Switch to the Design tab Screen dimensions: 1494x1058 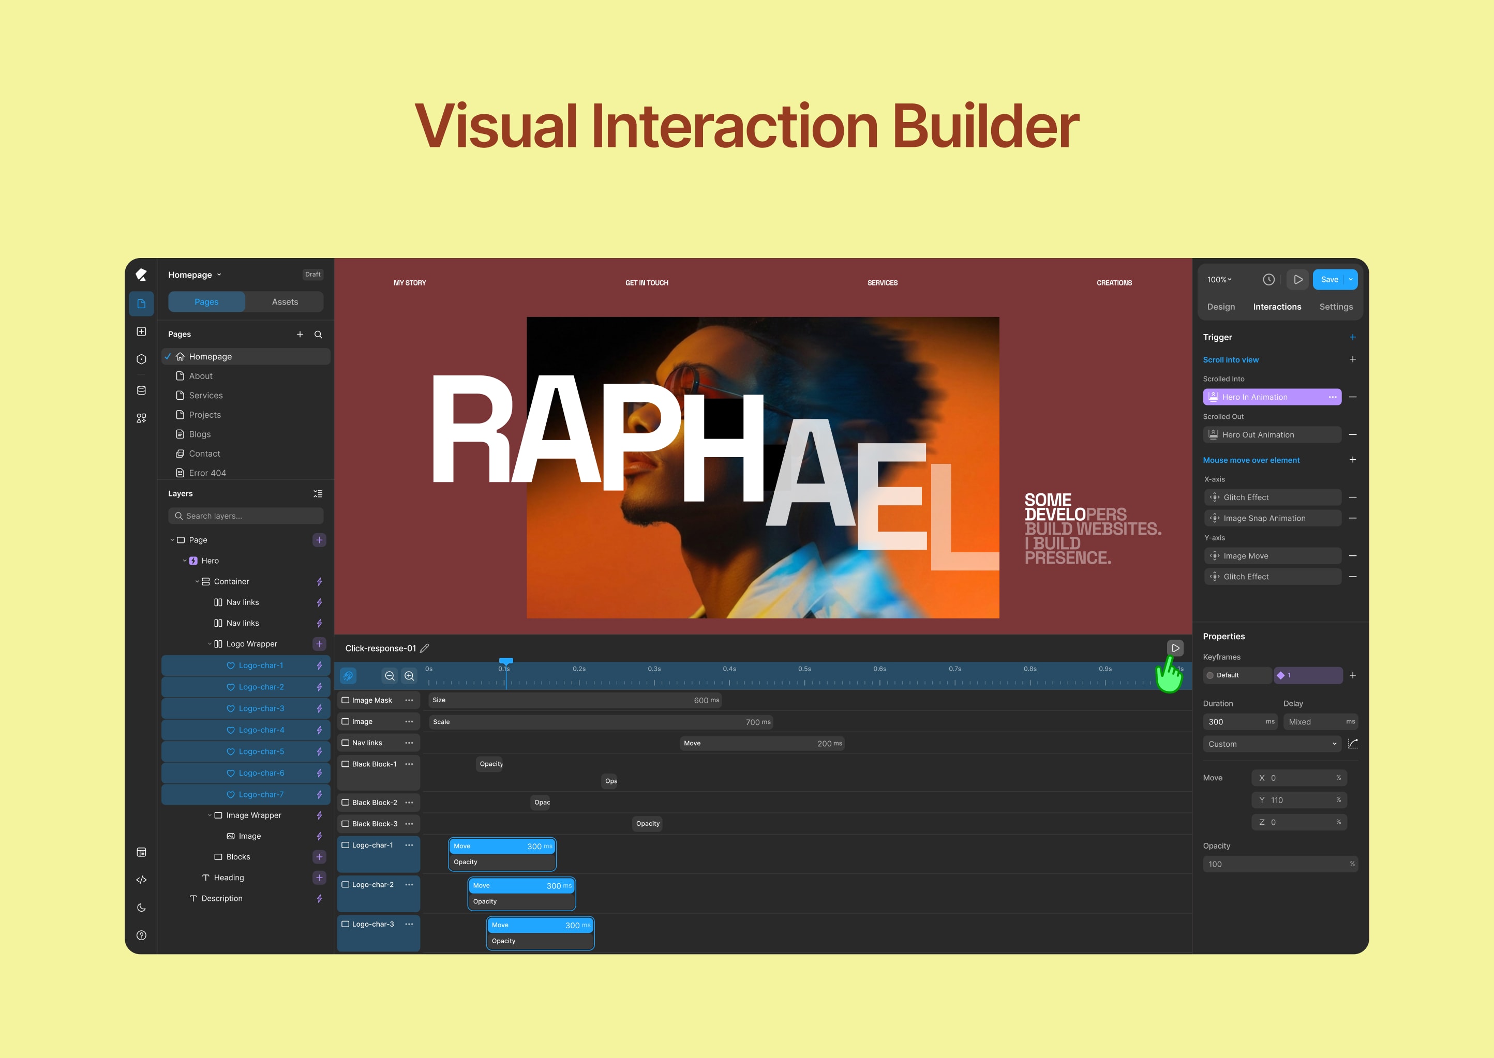pos(1220,307)
